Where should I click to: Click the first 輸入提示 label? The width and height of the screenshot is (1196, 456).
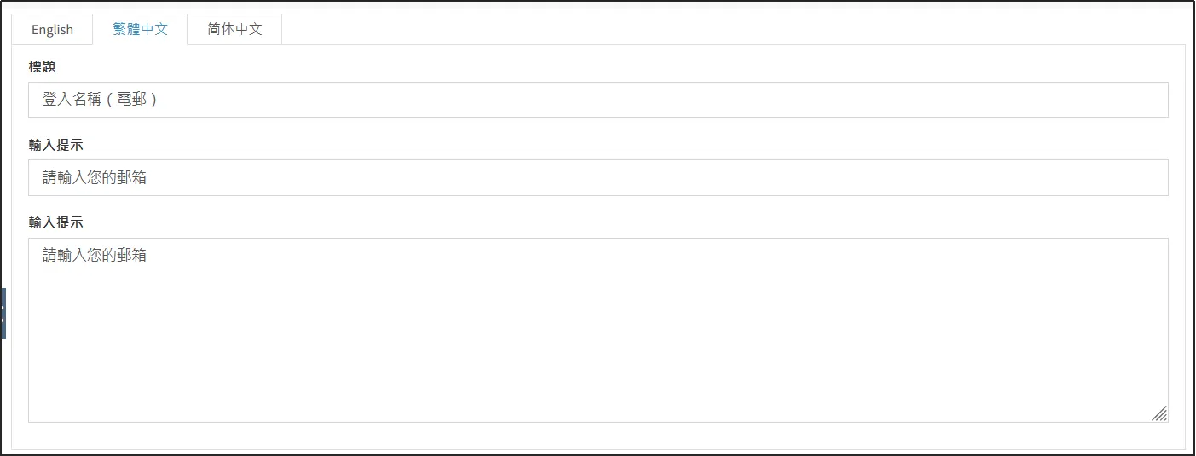tap(55, 146)
